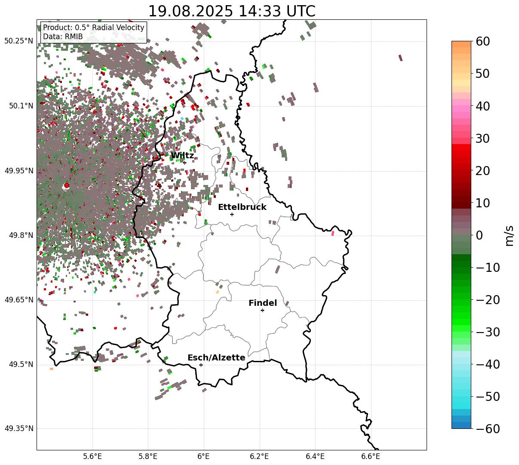Click the colorbar value 40
519x465 pixels.
click(484, 106)
